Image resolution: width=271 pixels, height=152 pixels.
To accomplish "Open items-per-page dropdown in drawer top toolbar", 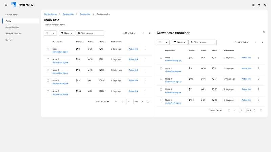I will (x=242, y=42).
